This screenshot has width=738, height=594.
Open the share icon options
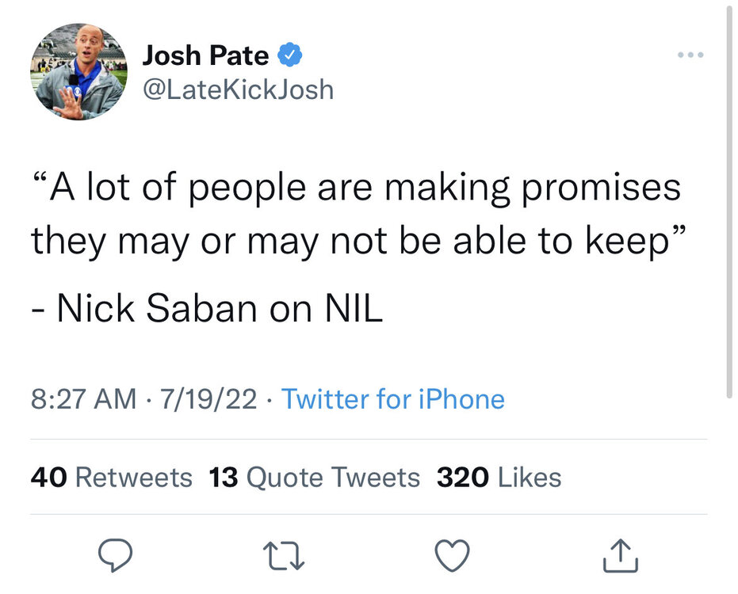[621, 557]
